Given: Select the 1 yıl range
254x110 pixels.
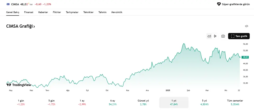Looking at the screenshot, I should (x=174, y=102).
